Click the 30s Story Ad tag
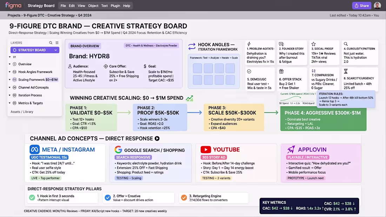 pyautogui.click(x=214, y=157)
